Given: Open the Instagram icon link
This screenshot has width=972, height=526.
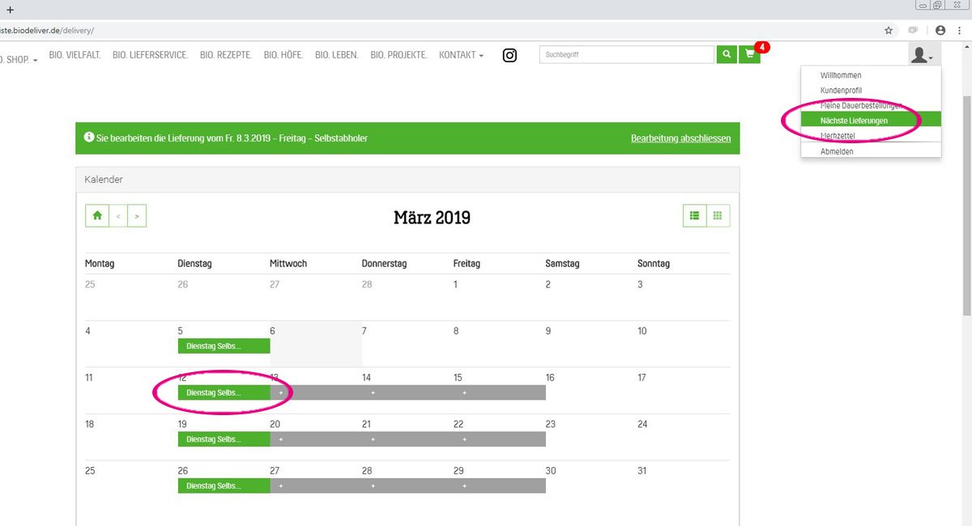Looking at the screenshot, I should tap(509, 55).
